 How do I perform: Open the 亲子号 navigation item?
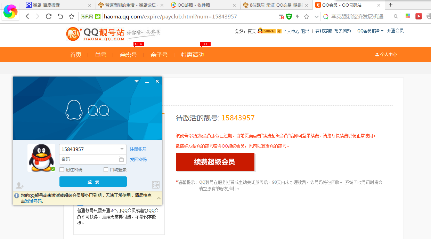tap(159, 55)
